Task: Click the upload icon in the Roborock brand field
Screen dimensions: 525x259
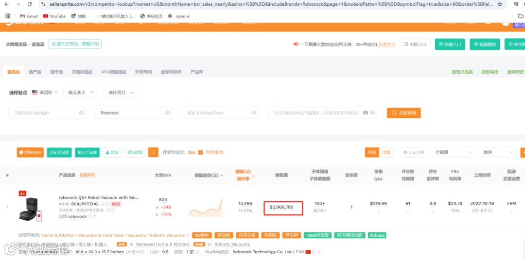Action: point(167,113)
